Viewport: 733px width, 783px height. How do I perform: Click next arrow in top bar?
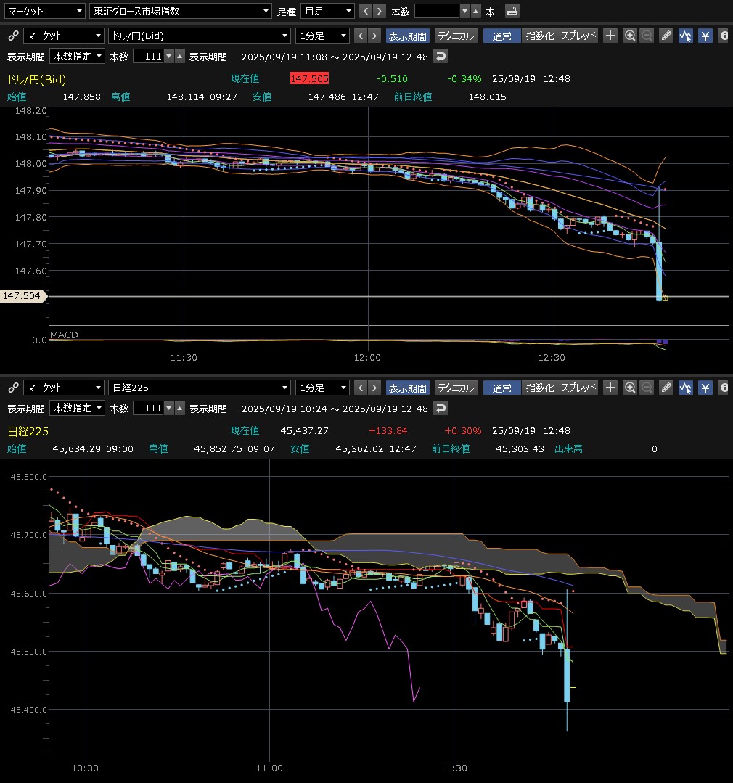(x=380, y=11)
